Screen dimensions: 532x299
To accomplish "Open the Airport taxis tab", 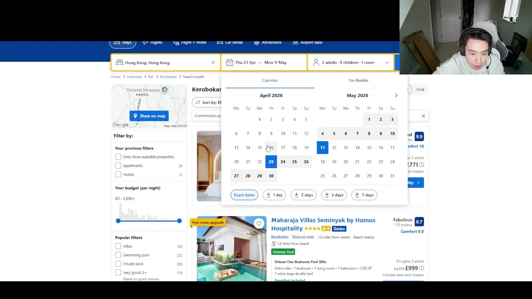I will coord(307,42).
